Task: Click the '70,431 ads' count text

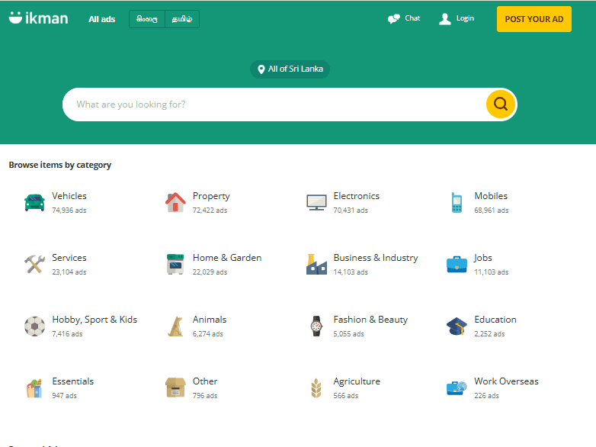Action: tap(351, 211)
